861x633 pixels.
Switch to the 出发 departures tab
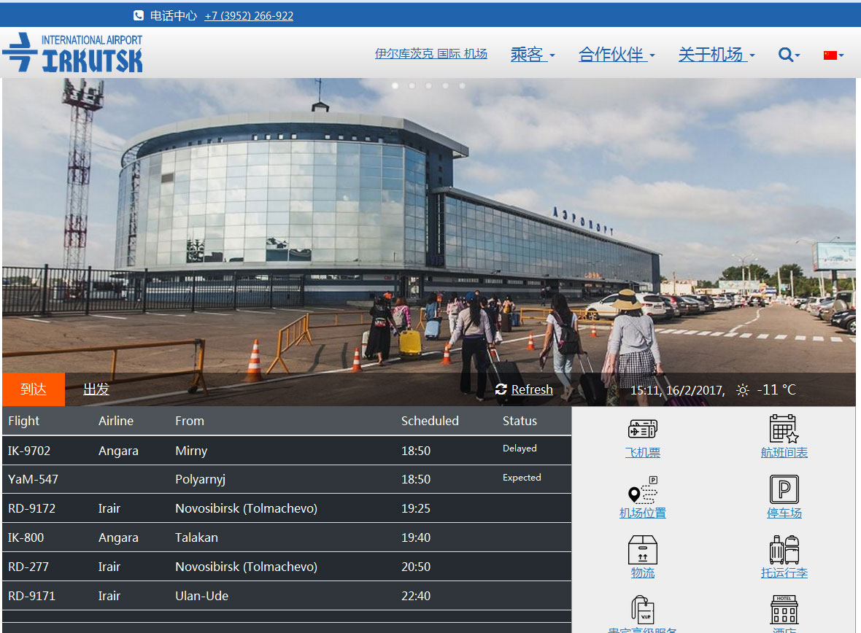point(96,389)
